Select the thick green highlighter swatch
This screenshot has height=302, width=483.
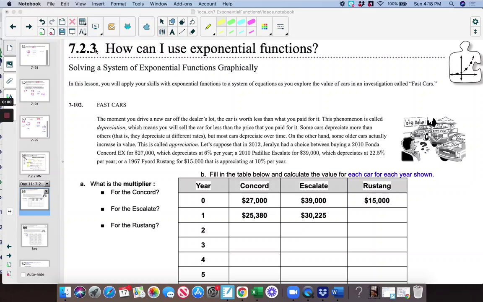pyautogui.click(x=231, y=22)
